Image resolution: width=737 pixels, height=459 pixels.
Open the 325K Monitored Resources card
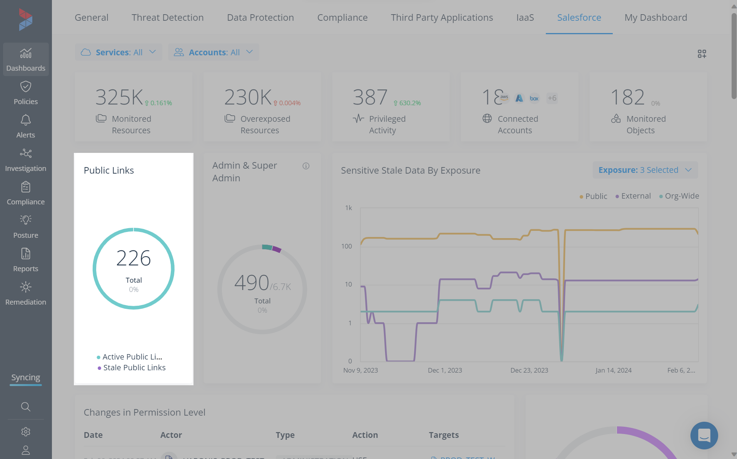(x=133, y=107)
